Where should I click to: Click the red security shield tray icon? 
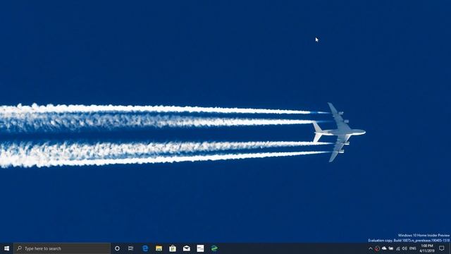[377, 248]
